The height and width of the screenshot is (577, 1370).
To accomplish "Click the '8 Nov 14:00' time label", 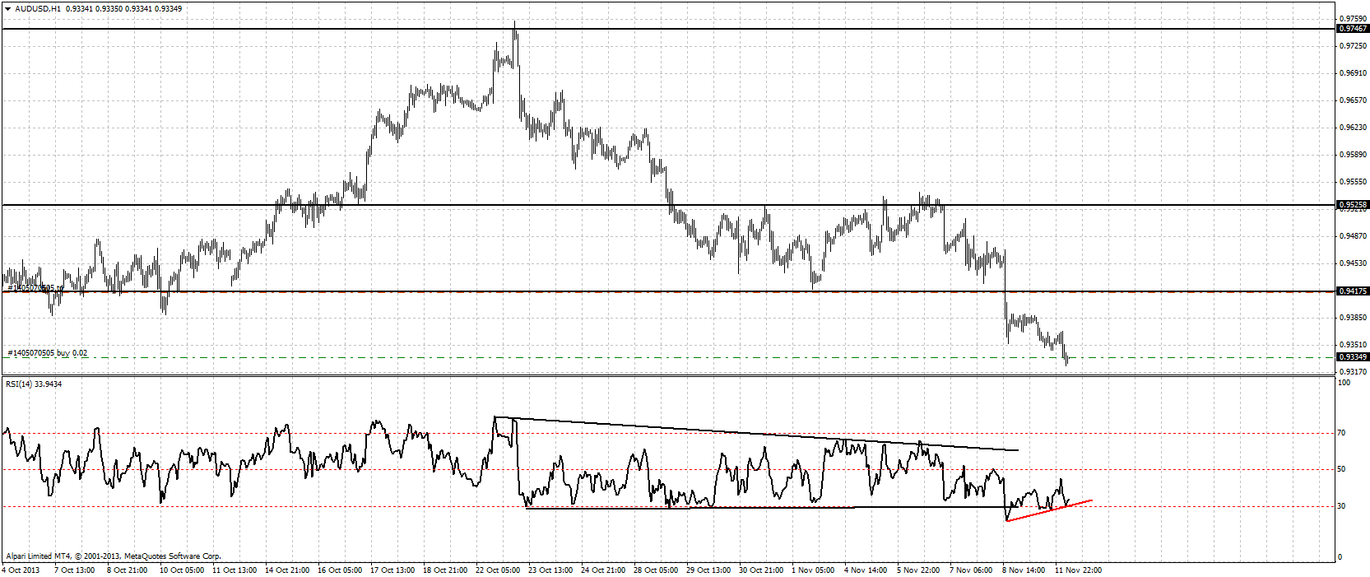I will click(x=1024, y=570).
